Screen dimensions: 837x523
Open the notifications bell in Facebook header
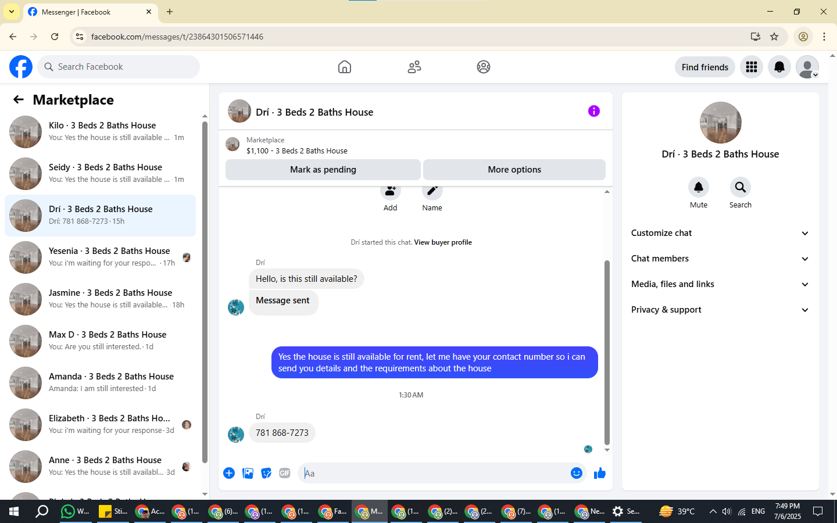tap(779, 67)
